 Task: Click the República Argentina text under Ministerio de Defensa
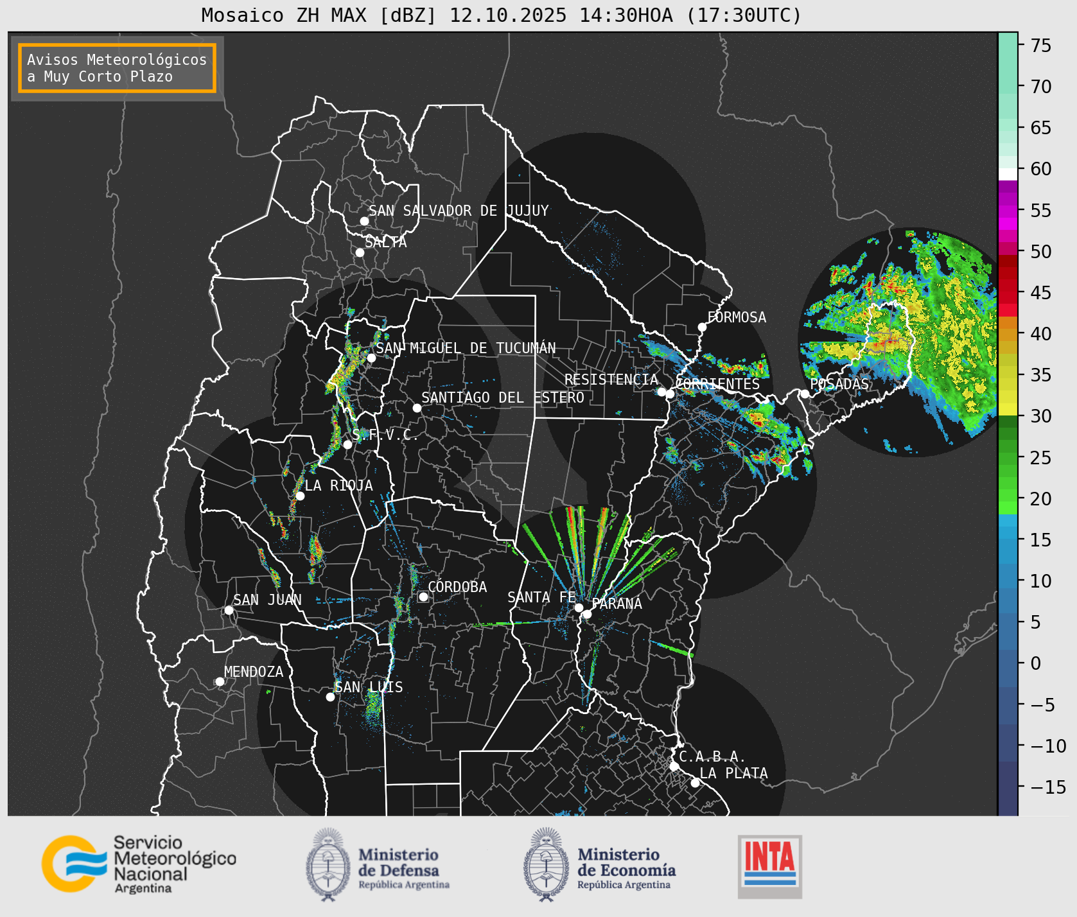click(404, 885)
